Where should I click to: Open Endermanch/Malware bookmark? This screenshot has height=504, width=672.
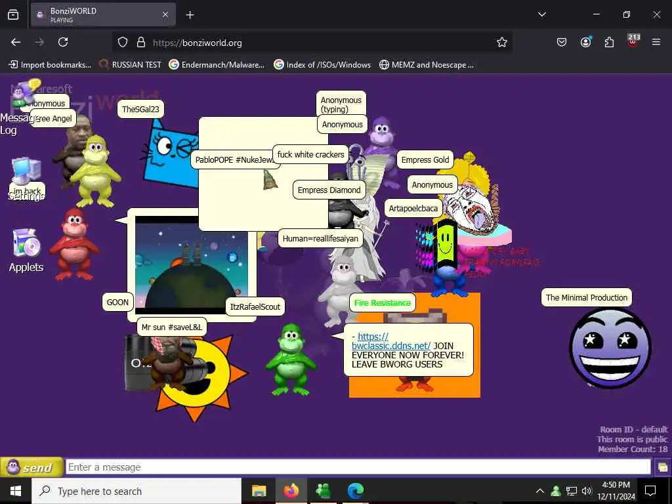pos(217,65)
